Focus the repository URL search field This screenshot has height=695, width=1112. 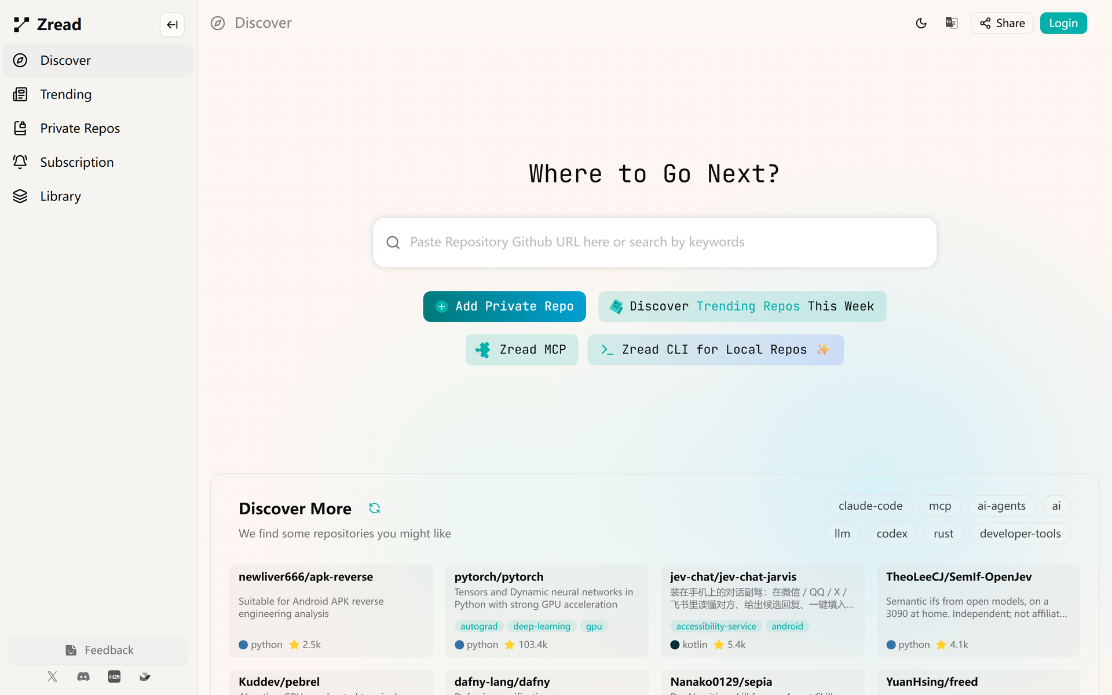point(654,242)
